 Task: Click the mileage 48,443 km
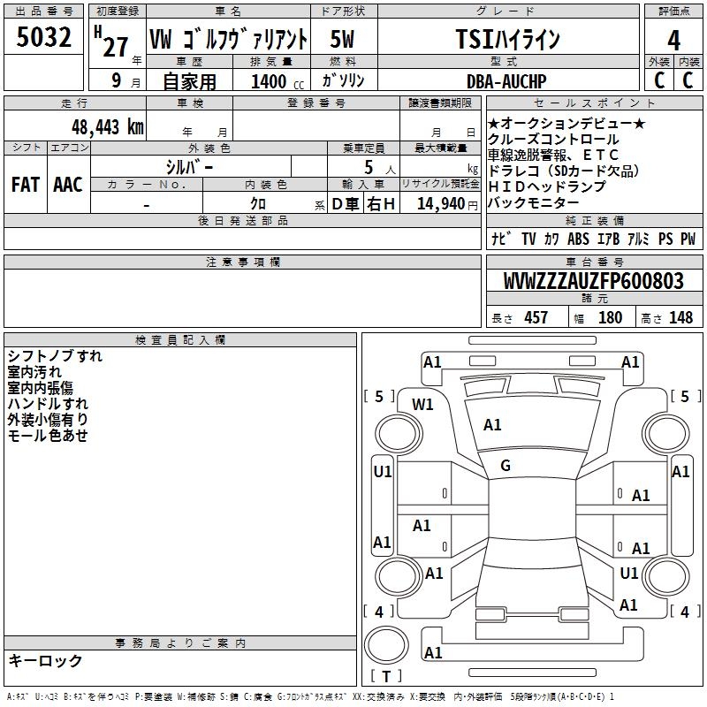tap(108, 127)
